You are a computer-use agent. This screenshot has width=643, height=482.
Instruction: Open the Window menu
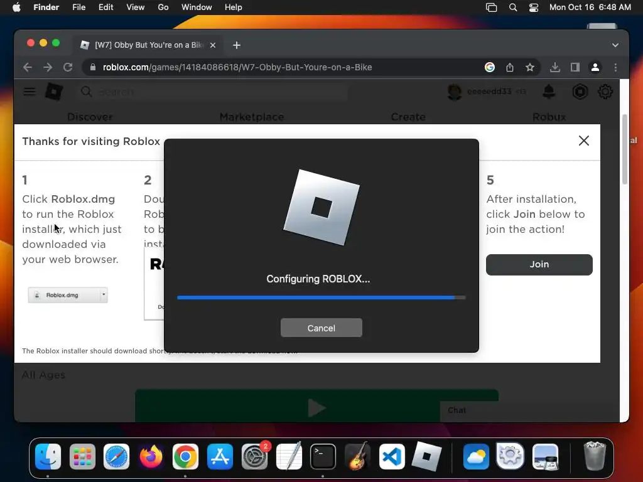click(x=197, y=8)
